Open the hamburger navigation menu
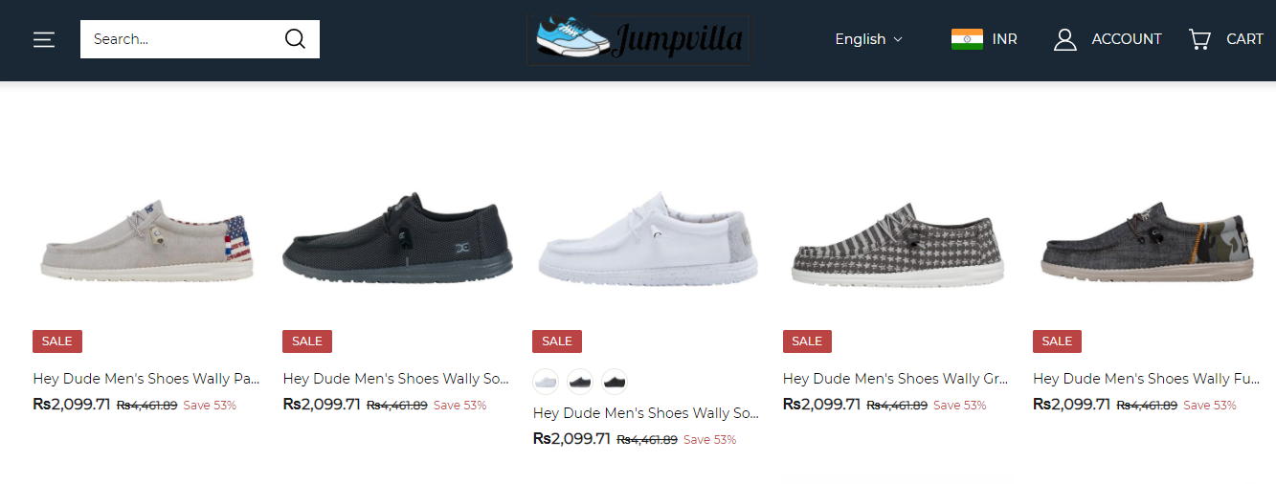Image resolution: width=1276 pixels, height=484 pixels. point(44,39)
